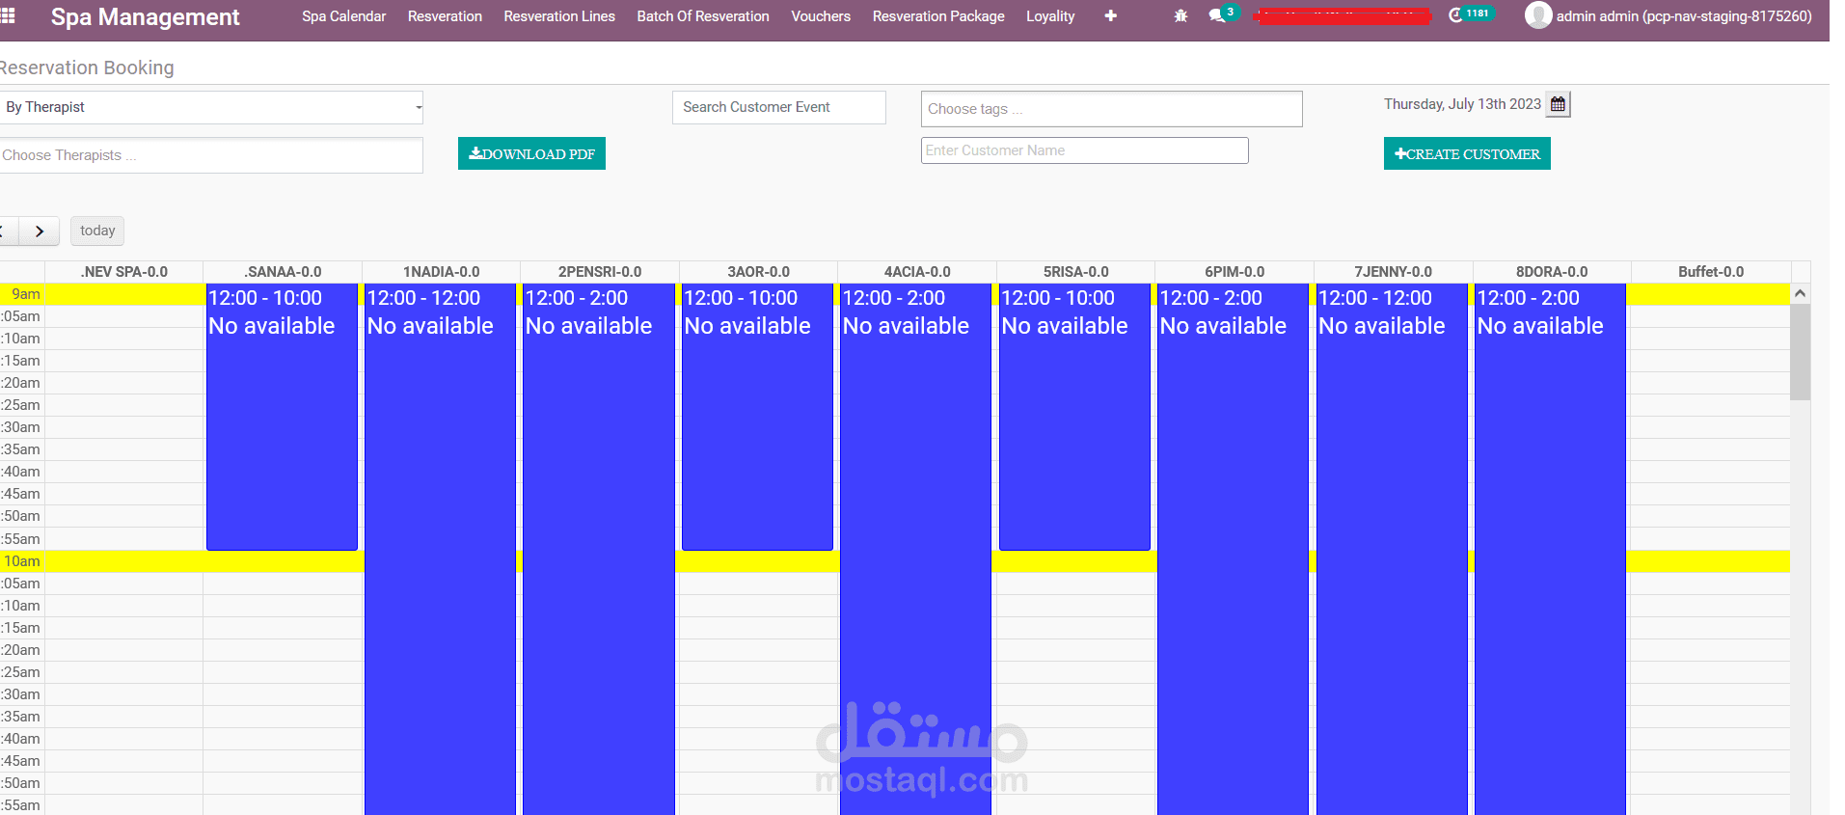Image resolution: width=1845 pixels, height=815 pixels.
Task: Open Choose Therapists selector
Action: (211, 155)
